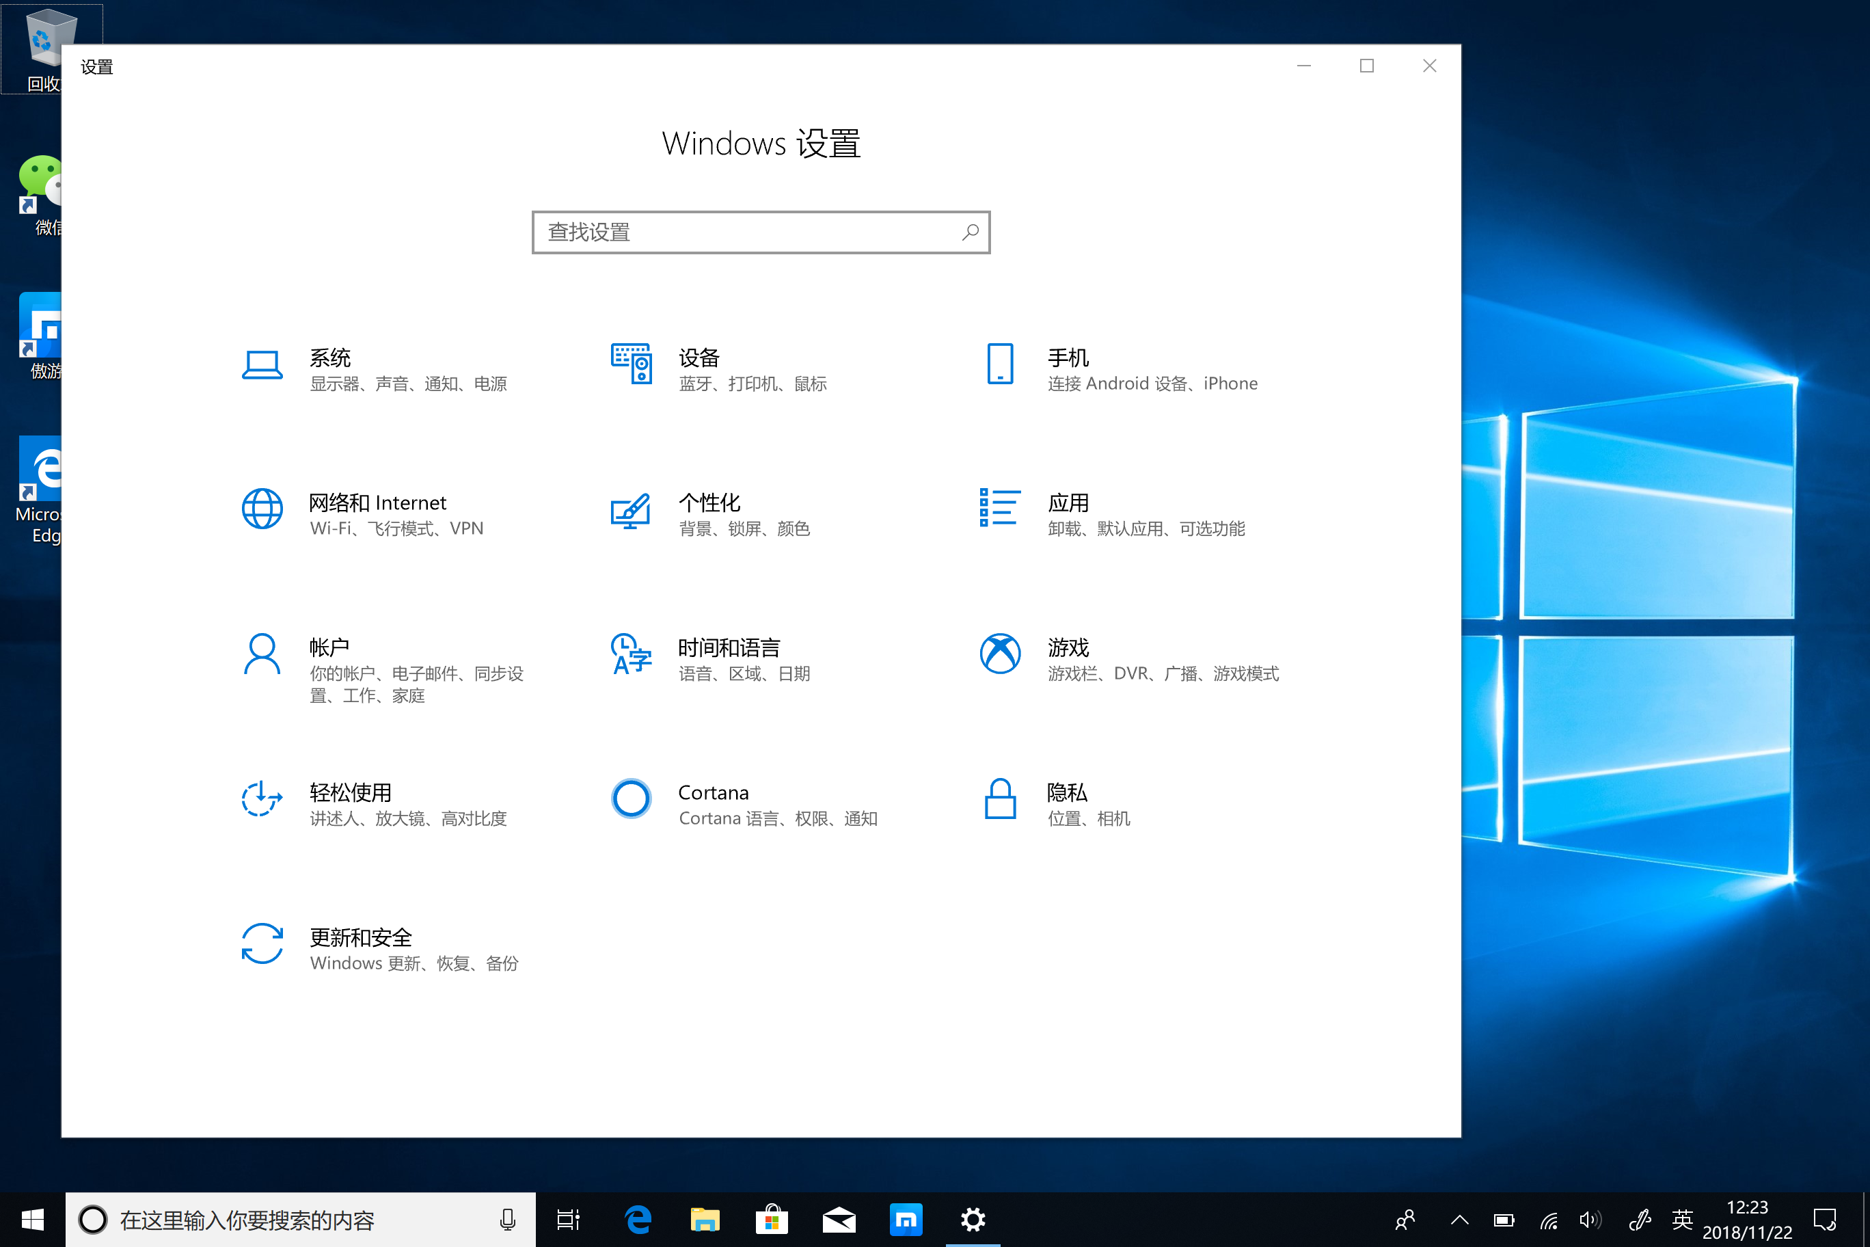This screenshot has height=1247, width=1870.
Task: Open the clock showing 12:23 2018/11/22
Action: [x=1748, y=1220]
